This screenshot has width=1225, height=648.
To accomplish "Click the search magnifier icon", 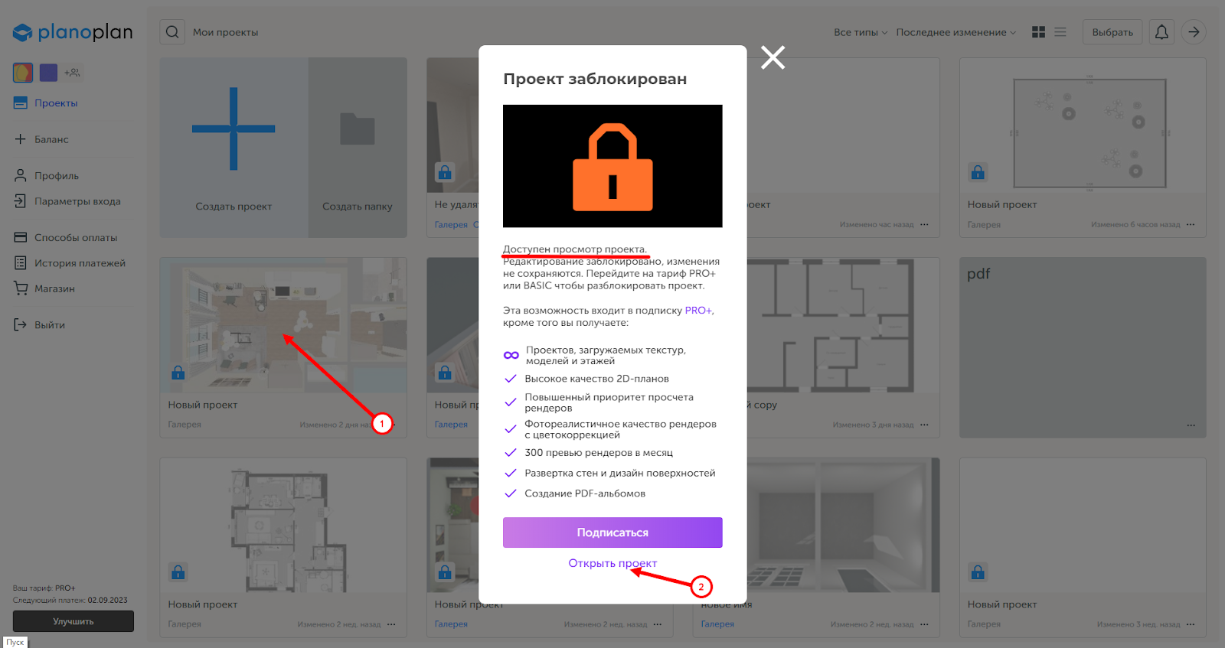I will point(172,32).
